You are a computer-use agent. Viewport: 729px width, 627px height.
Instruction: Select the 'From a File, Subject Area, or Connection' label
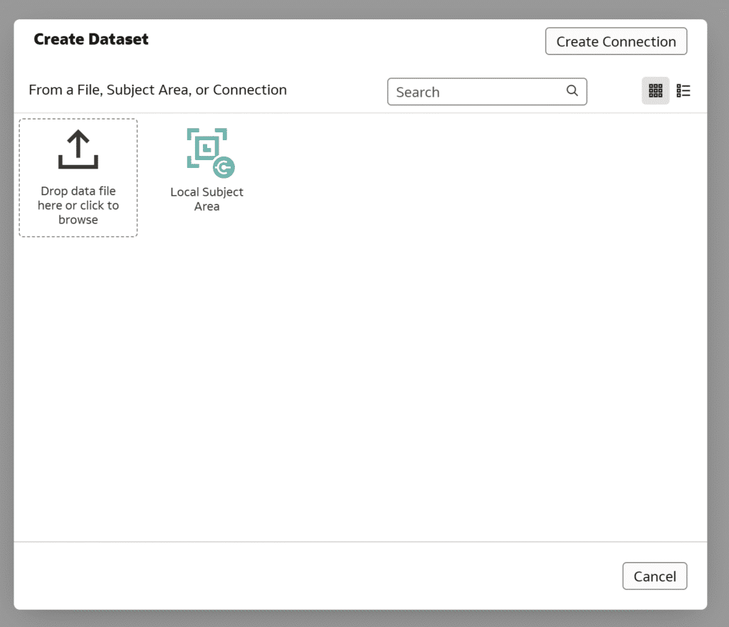tap(157, 90)
